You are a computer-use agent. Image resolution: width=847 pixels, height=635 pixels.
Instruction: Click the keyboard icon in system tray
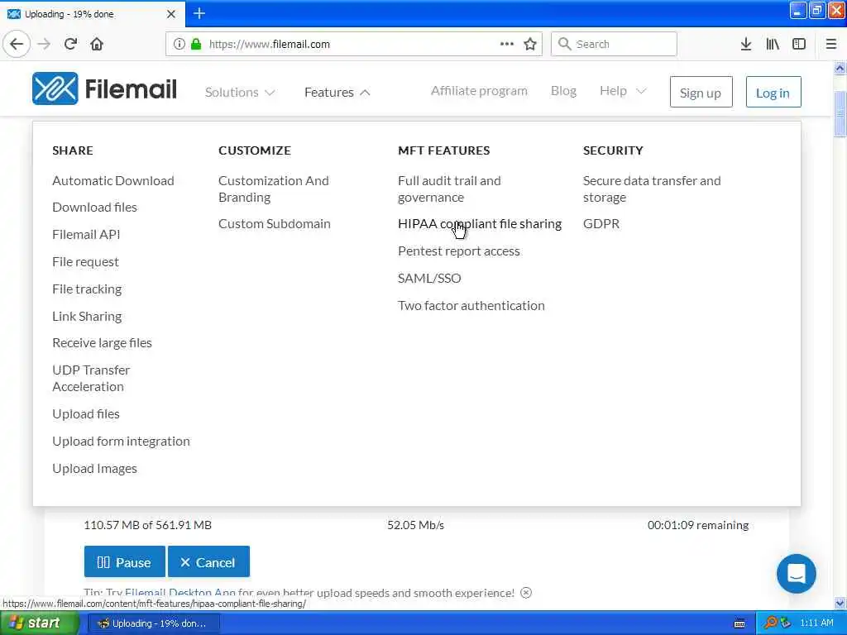739,623
